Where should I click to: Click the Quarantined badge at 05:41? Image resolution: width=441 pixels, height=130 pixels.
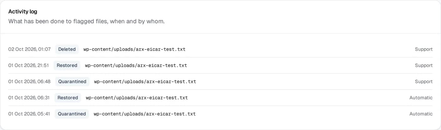[x=72, y=114]
